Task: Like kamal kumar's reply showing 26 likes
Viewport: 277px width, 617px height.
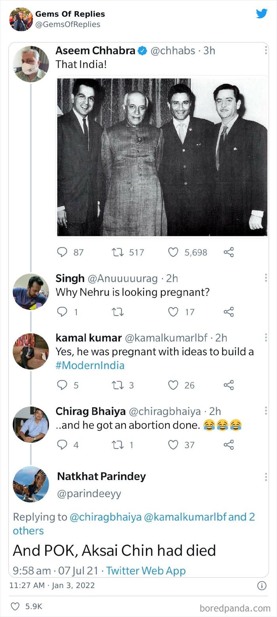Action: (173, 385)
